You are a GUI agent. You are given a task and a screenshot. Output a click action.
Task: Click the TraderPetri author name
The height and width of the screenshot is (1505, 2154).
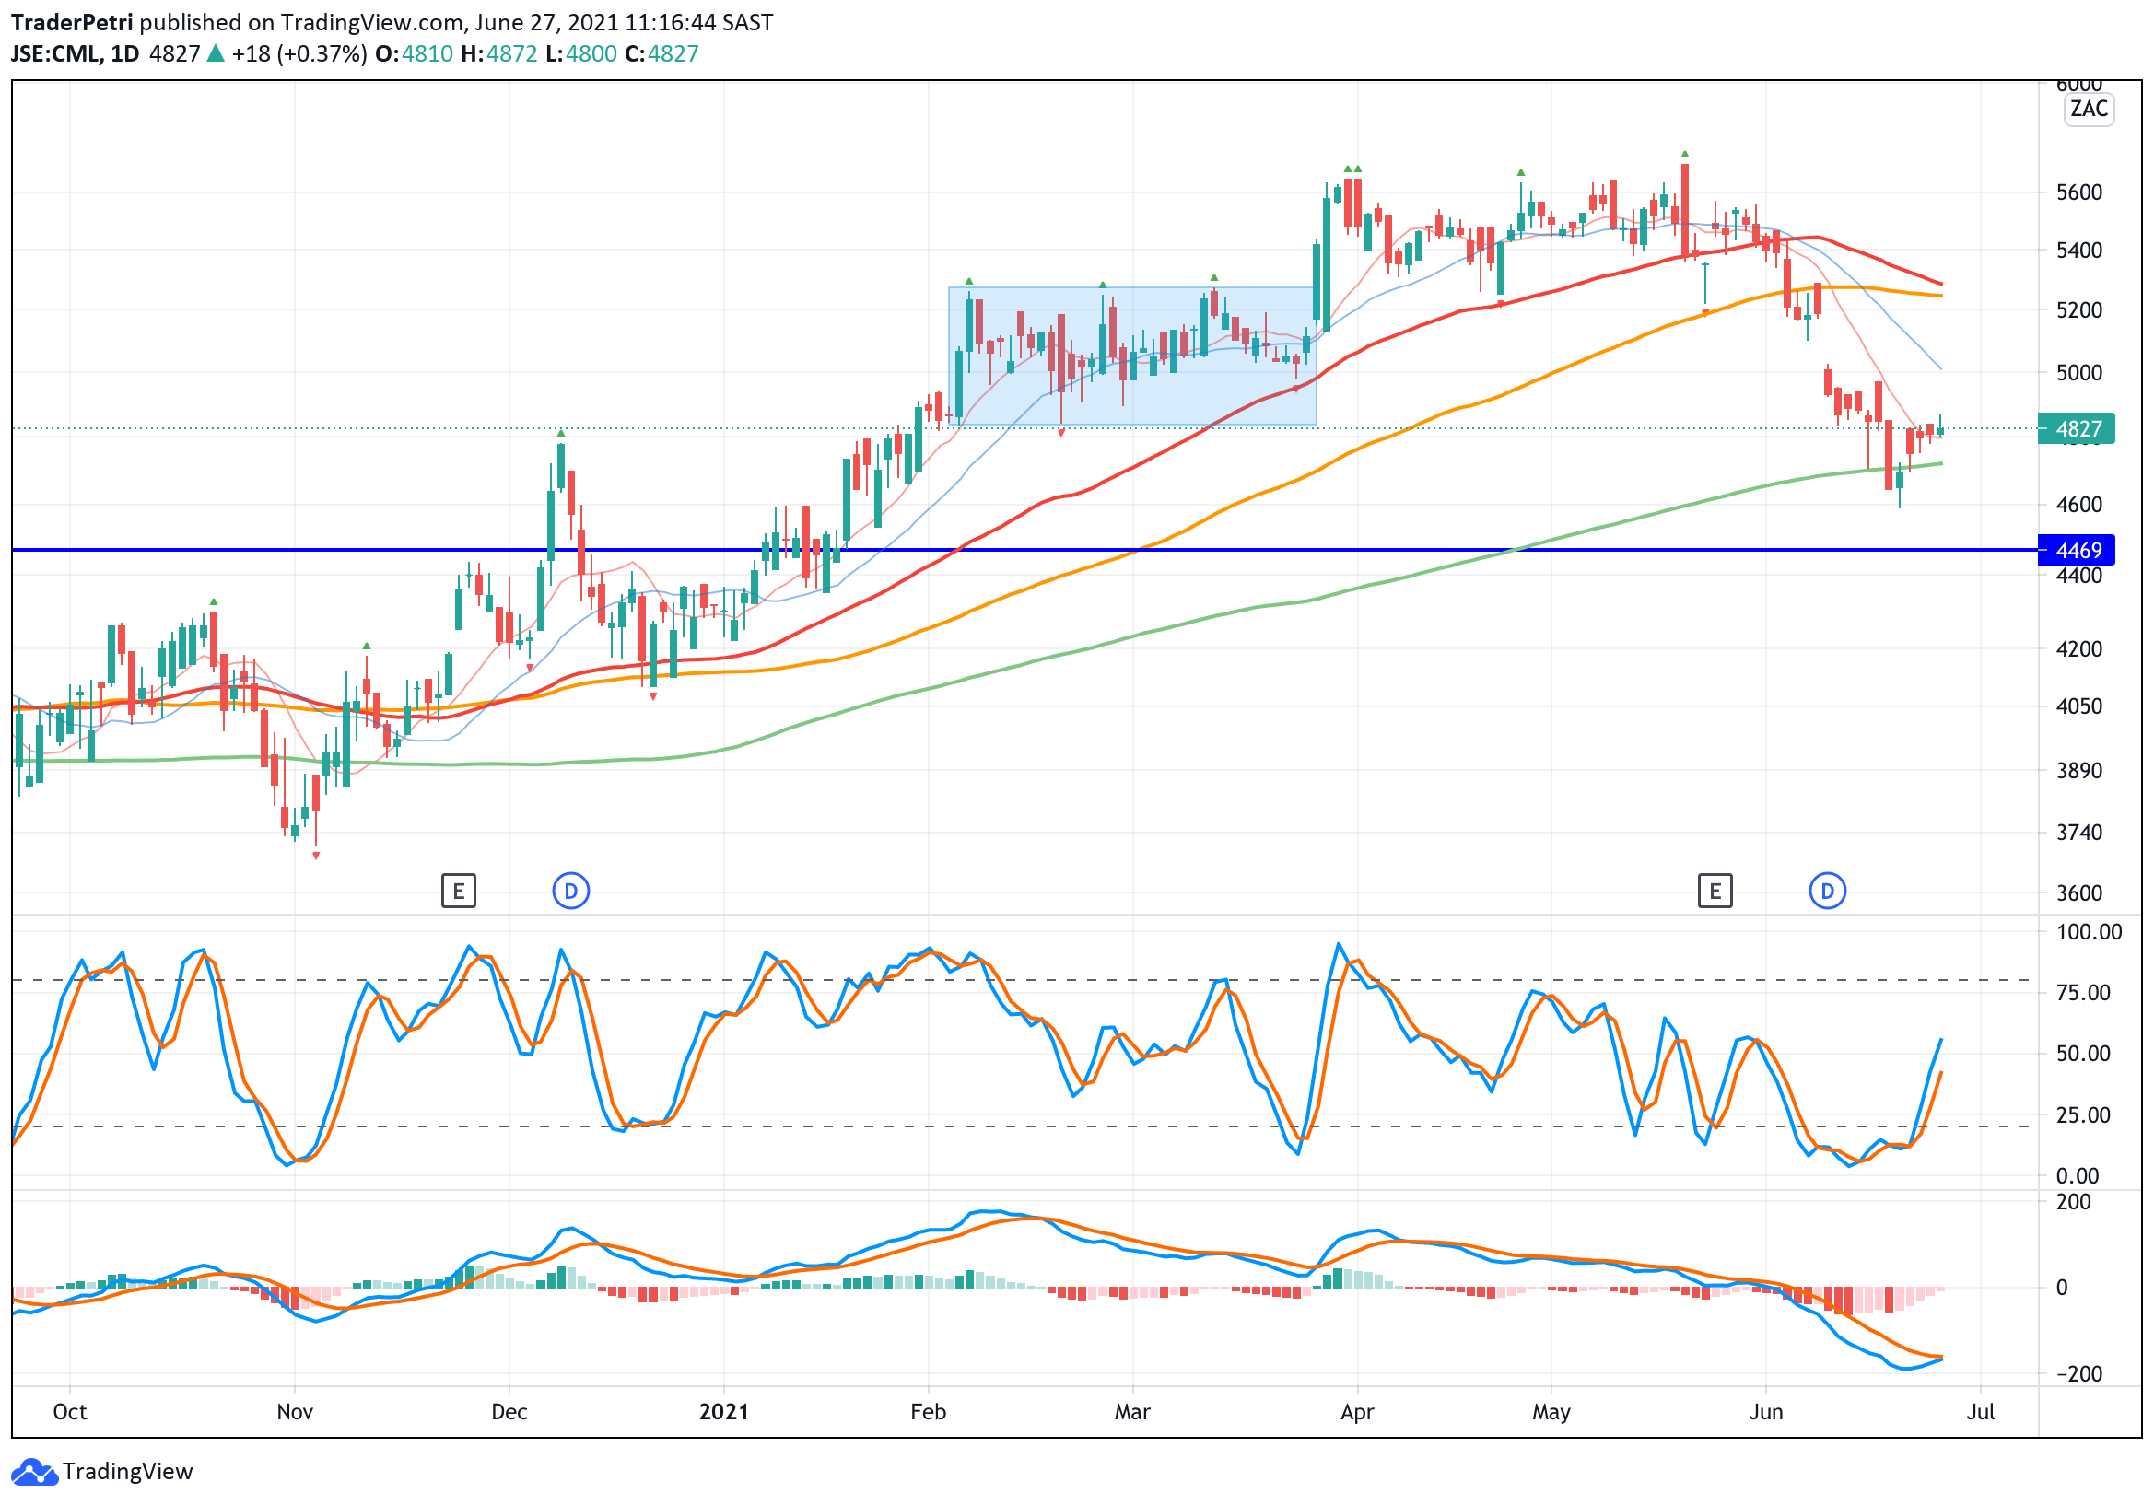[71, 22]
